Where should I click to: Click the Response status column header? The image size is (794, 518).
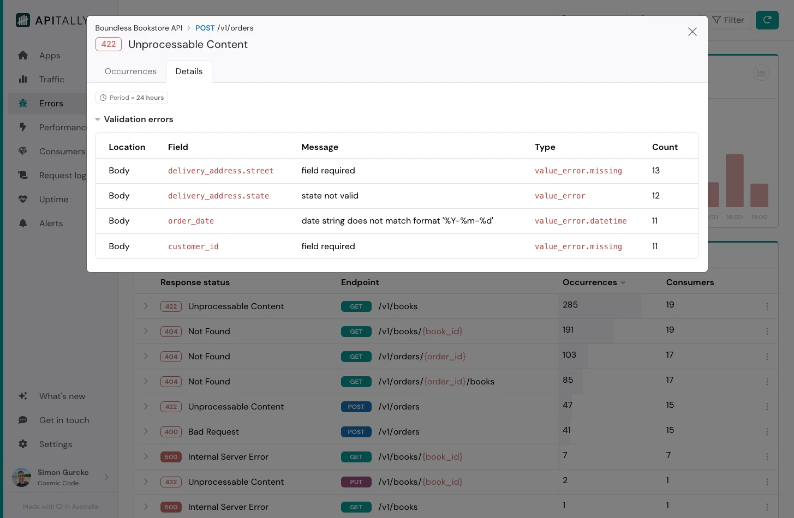(195, 282)
